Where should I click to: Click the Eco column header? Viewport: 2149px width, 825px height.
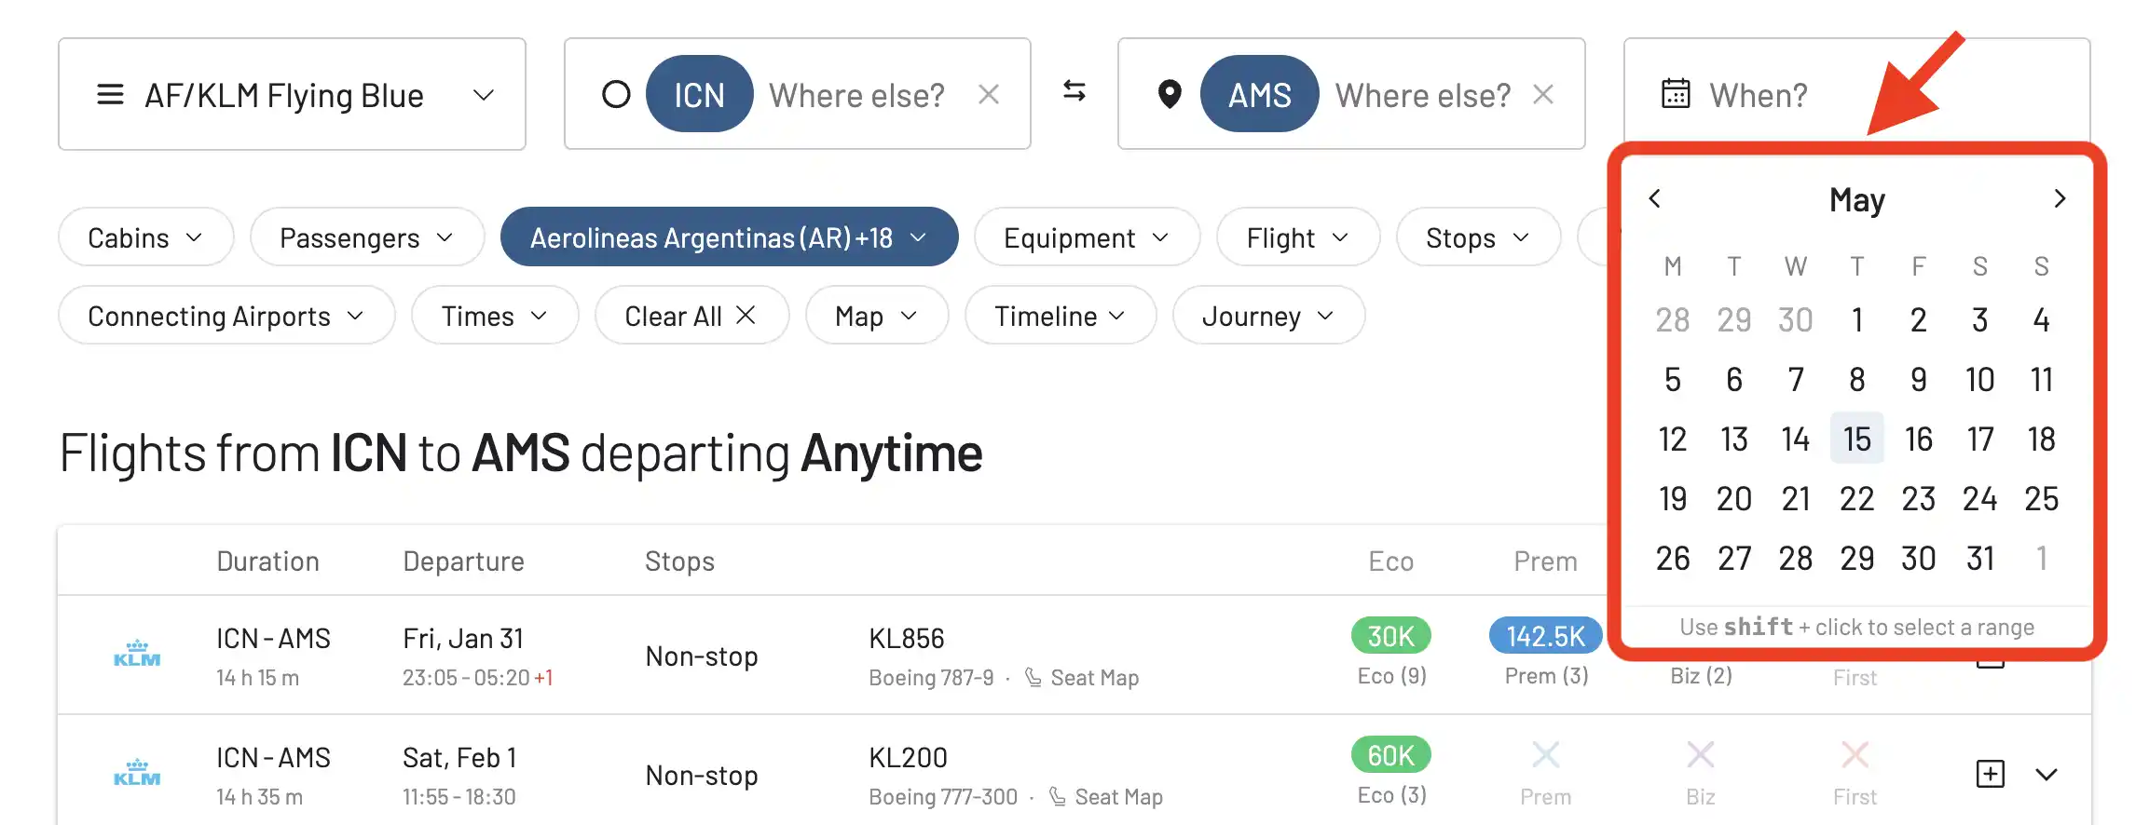1390,561
